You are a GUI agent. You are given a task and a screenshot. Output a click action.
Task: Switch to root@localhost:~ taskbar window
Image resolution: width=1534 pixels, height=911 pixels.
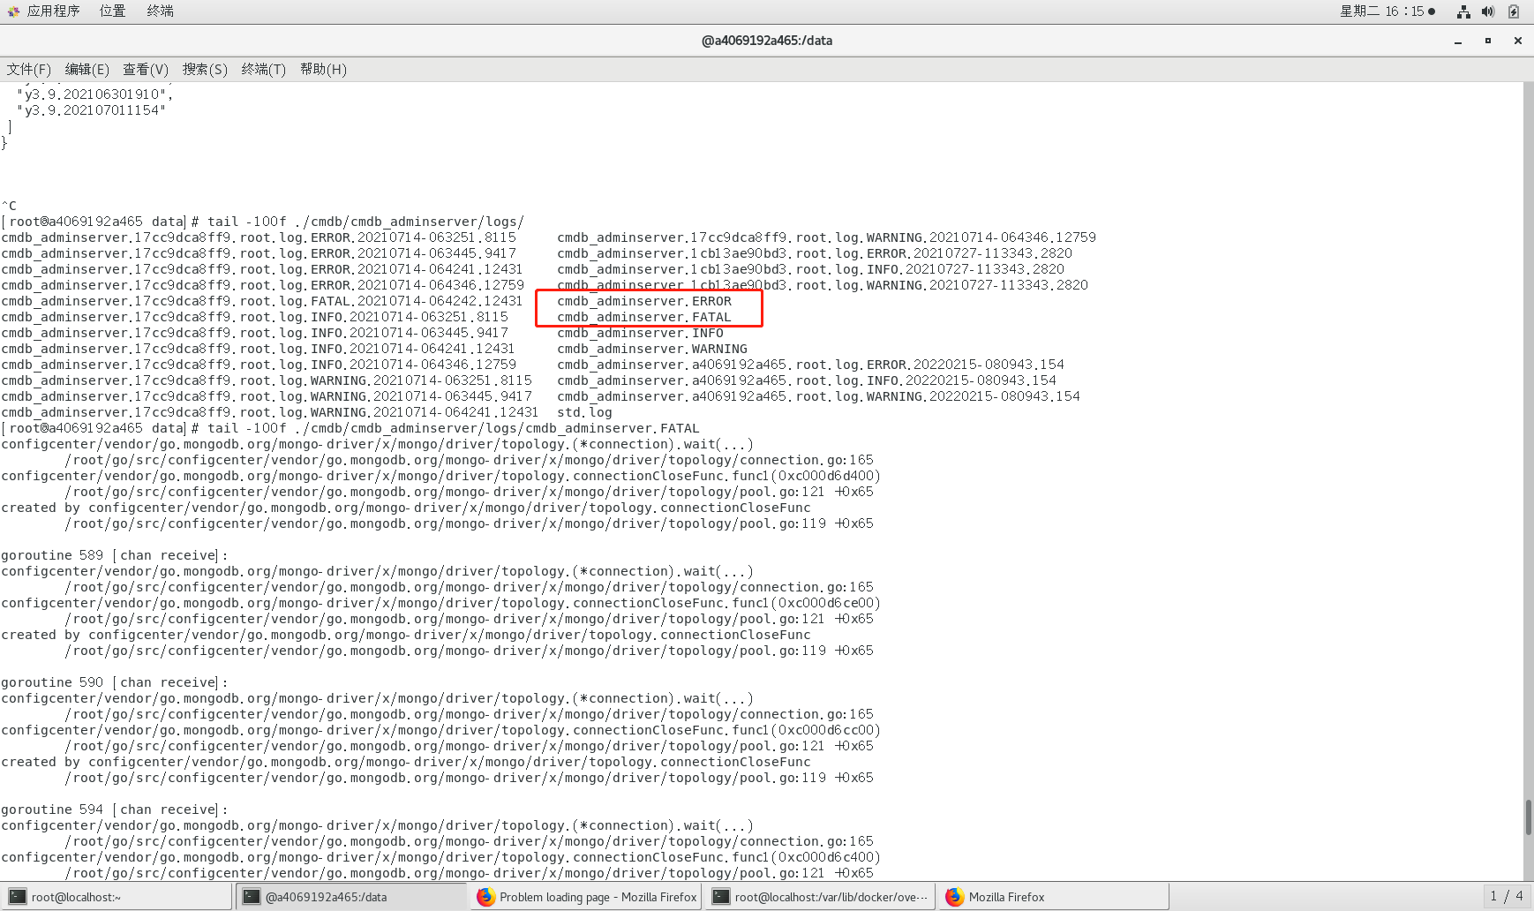117,896
